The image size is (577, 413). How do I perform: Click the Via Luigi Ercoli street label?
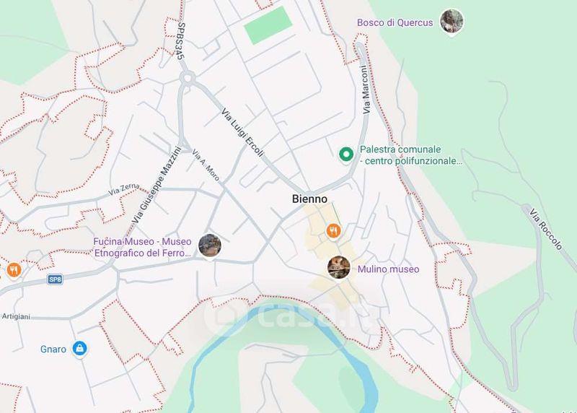click(x=243, y=133)
